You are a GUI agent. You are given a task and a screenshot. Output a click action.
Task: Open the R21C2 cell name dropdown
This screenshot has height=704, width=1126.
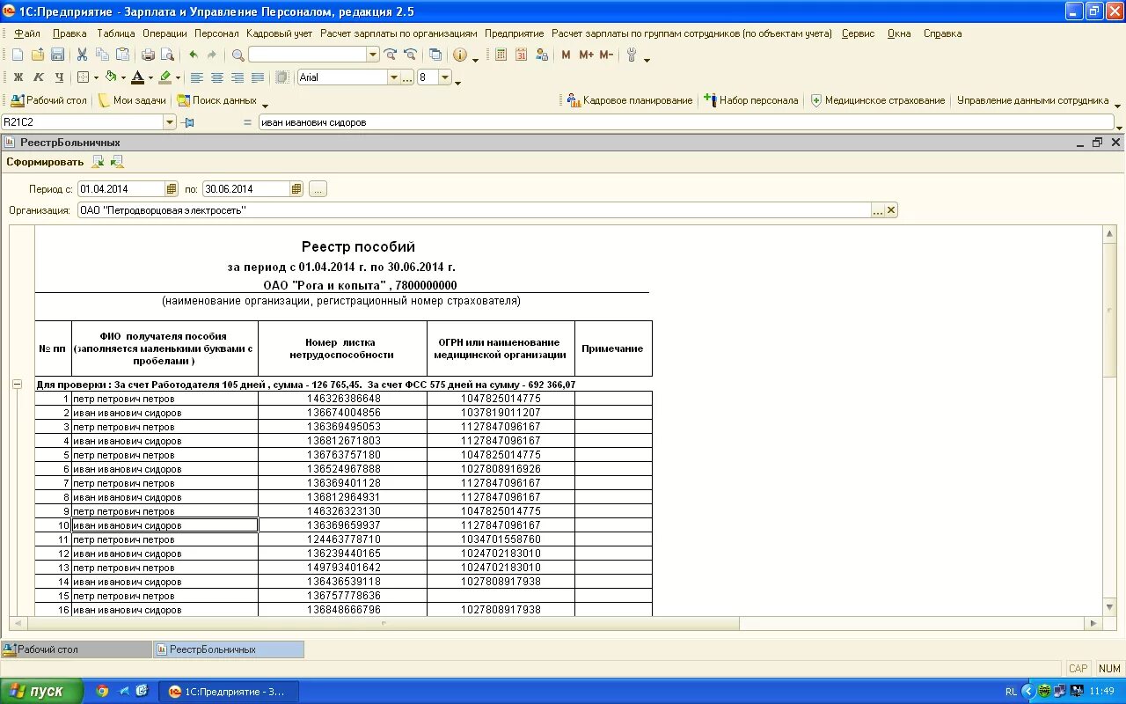(x=170, y=122)
